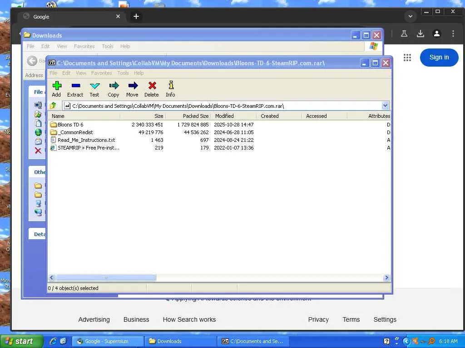Click the Windows start button
The height and width of the screenshot is (348, 465).
(x=21, y=342)
